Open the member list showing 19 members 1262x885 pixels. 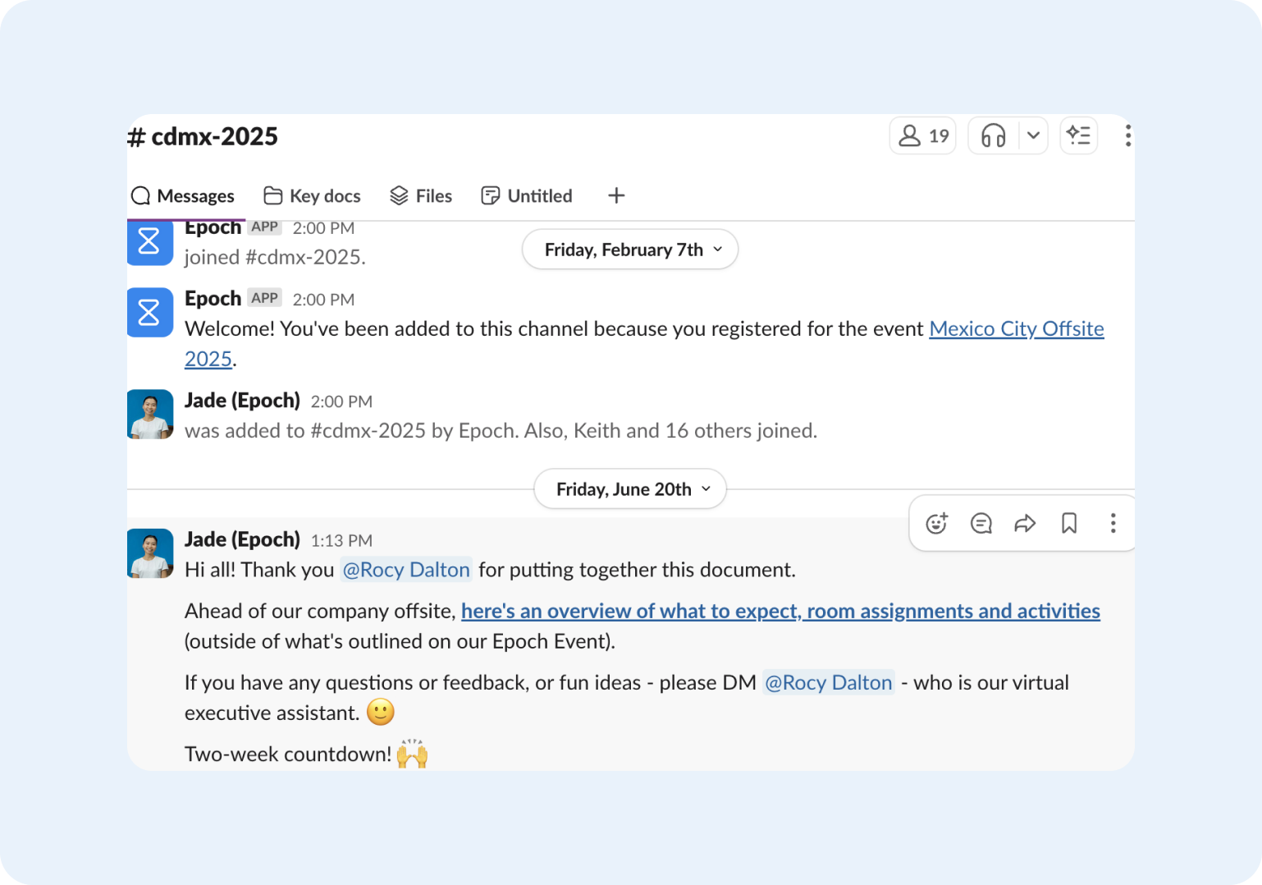923,135
